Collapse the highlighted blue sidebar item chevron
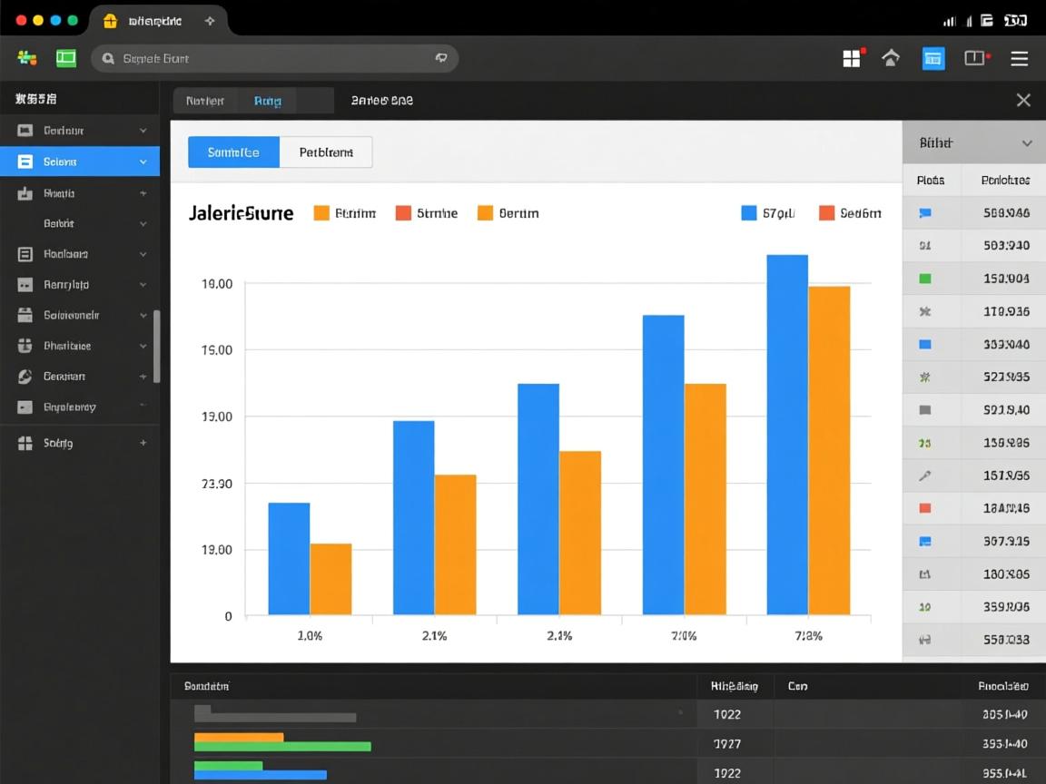 pyautogui.click(x=143, y=162)
